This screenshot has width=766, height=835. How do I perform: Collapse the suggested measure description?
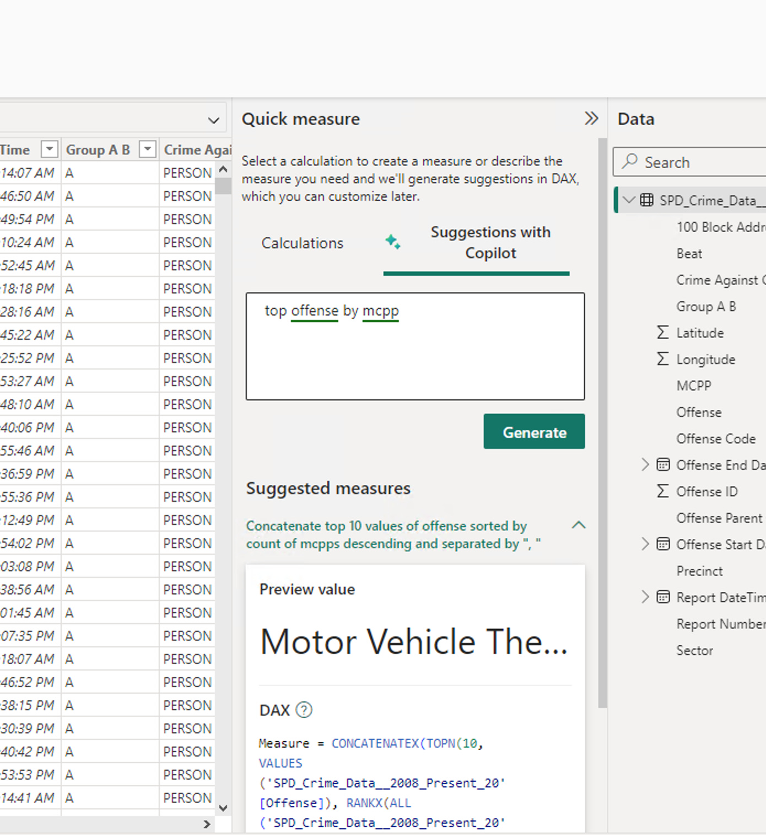[578, 525]
